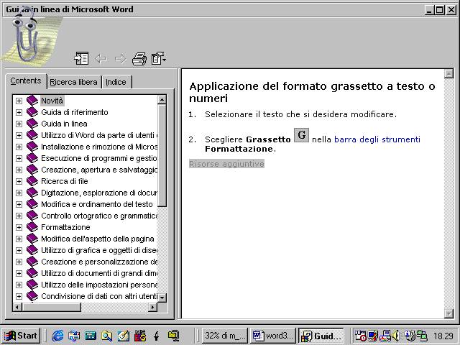
Task: Select the Ricerca di file book icon
Action: [x=32, y=181]
